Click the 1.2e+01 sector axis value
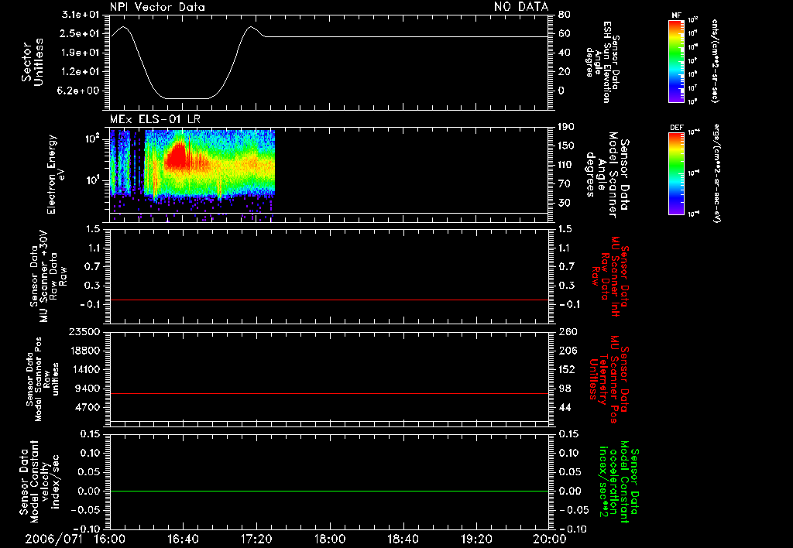This screenshot has height=548, width=793. (x=81, y=72)
